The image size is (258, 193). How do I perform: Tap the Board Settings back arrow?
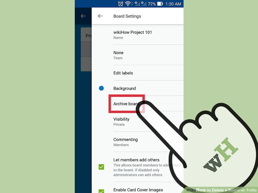pos(100,16)
